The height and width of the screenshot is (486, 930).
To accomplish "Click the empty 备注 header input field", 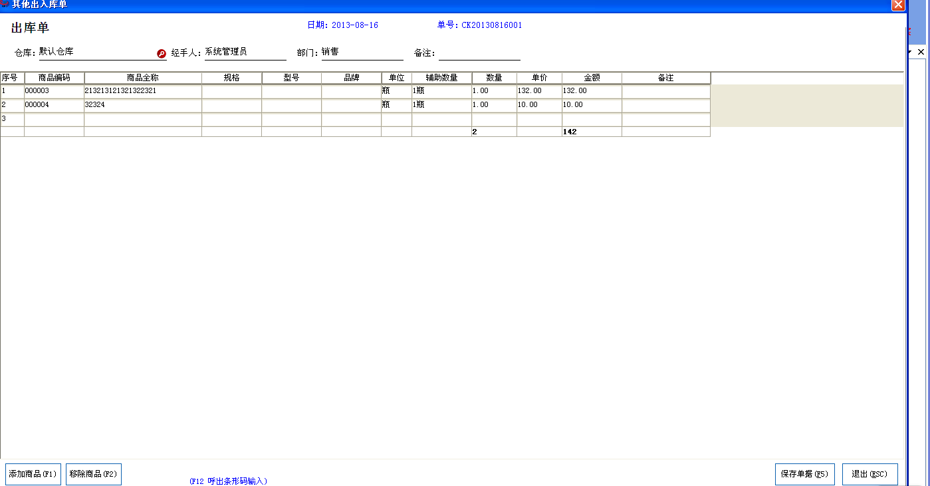I will 479,53.
